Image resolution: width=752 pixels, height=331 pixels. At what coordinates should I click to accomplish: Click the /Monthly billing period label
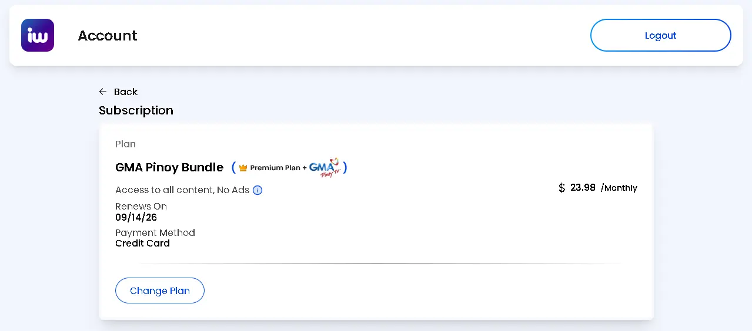click(619, 188)
